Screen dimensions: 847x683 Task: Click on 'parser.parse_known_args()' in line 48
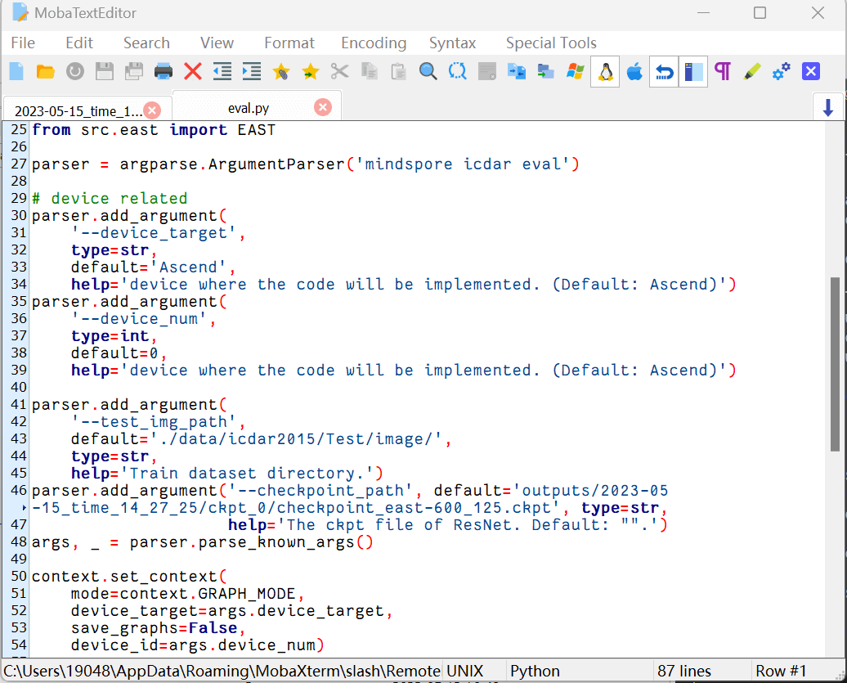click(251, 542)
